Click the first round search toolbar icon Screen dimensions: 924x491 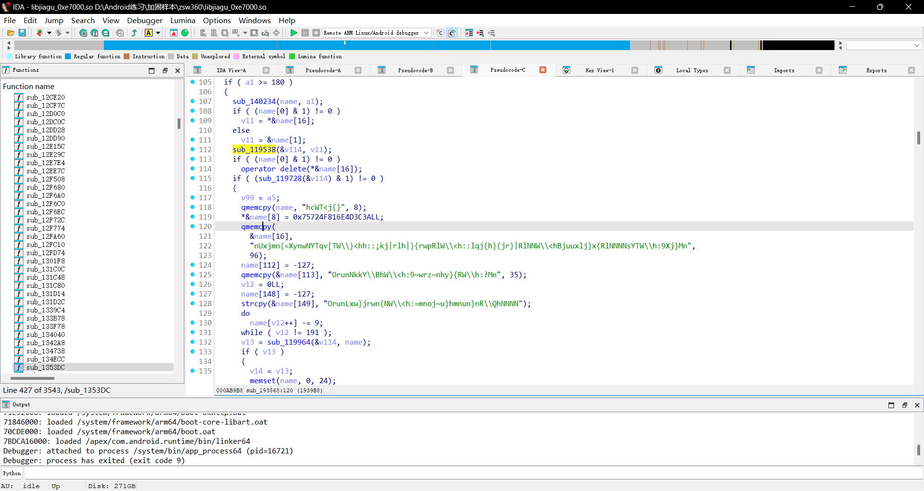pyautogui.click(x=83, y=33)
